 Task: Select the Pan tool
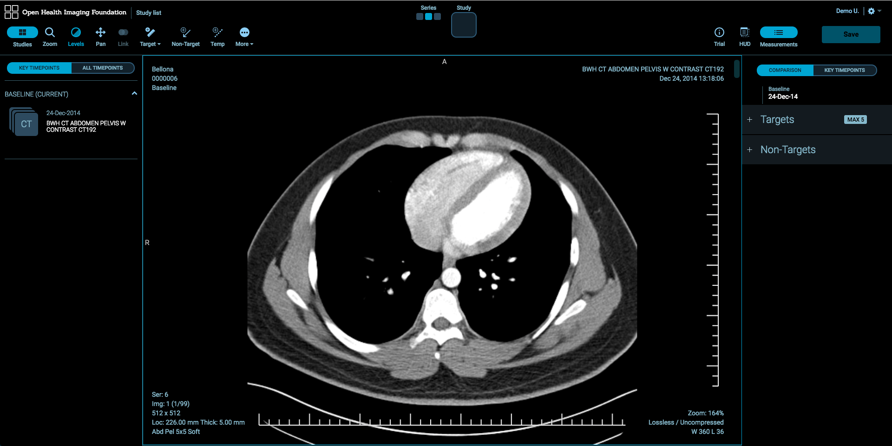point(100,36)
